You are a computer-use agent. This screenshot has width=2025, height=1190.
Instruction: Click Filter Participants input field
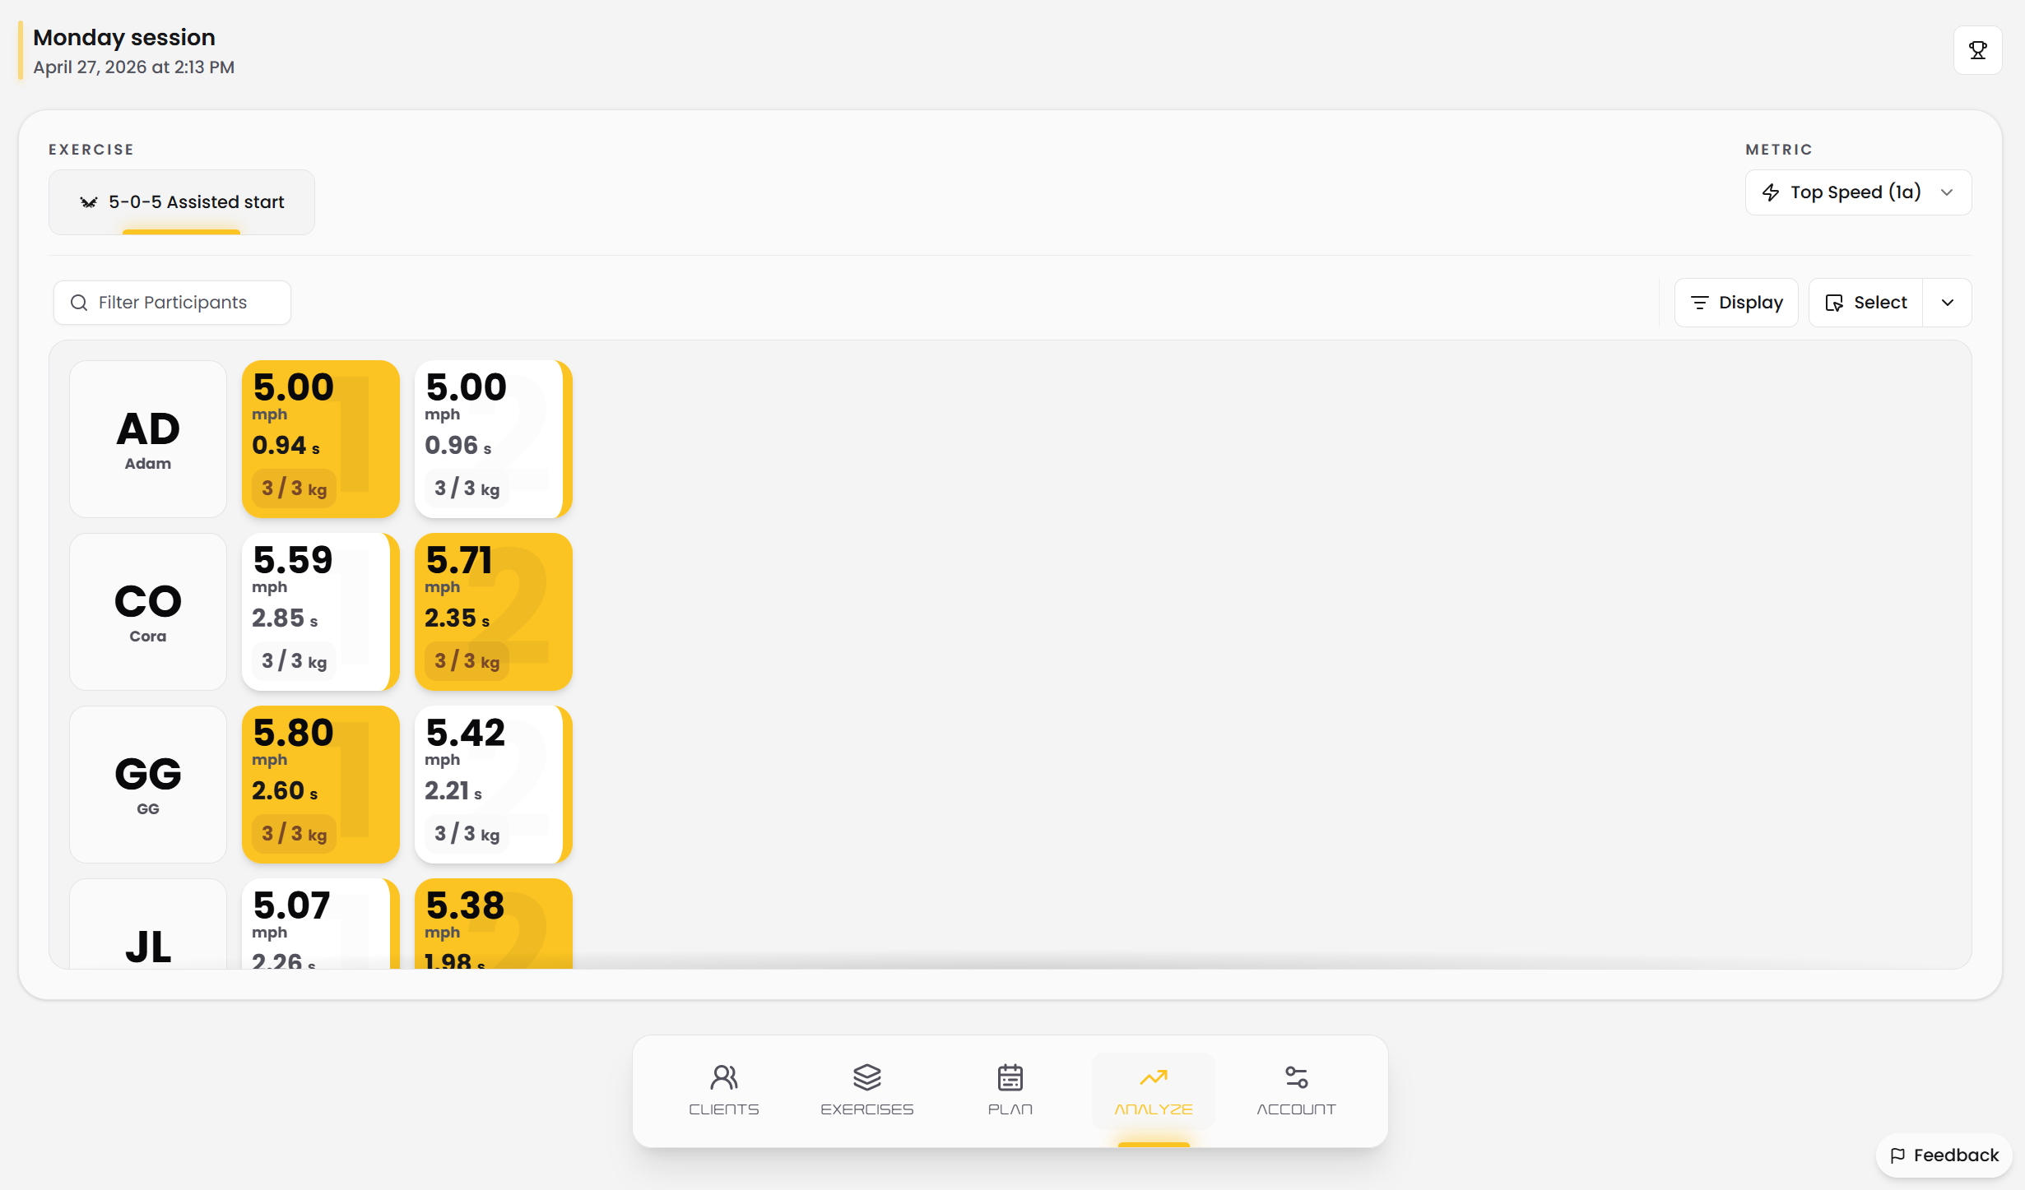pos(172,303)
